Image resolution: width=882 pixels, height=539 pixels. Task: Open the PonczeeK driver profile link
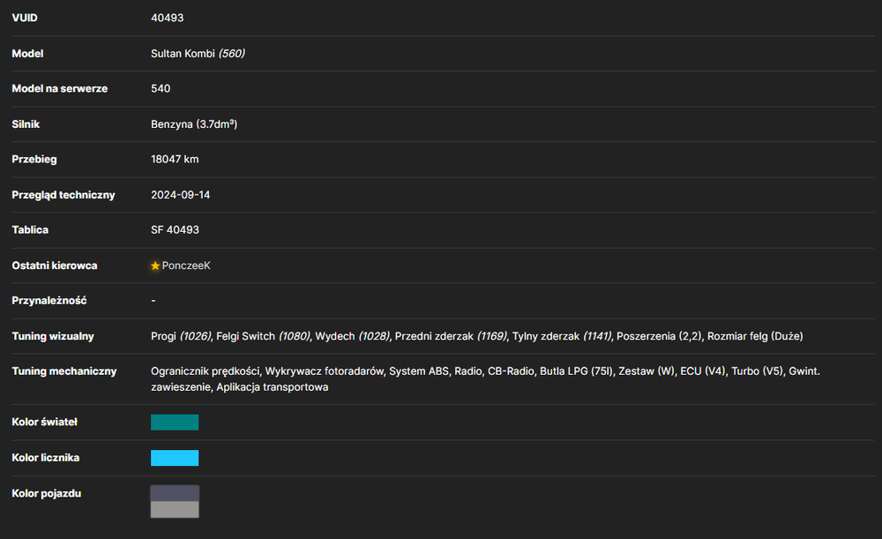pos(186,266)
